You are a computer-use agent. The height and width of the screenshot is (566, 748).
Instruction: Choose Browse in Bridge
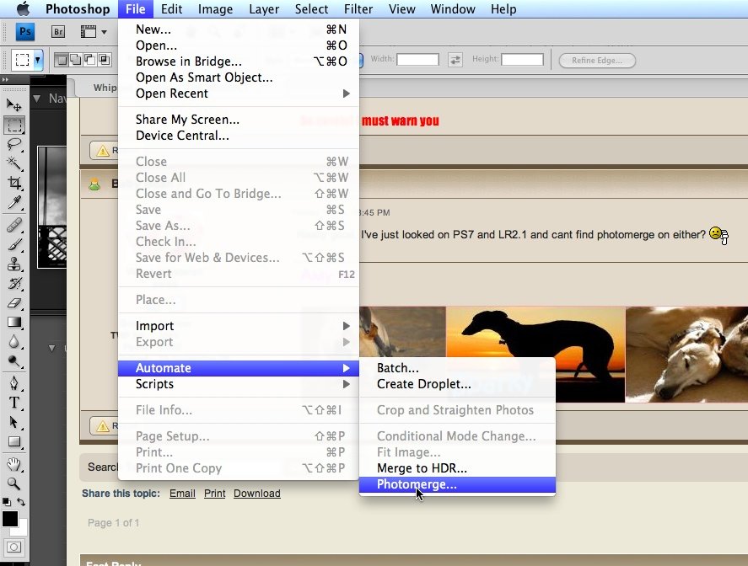[239, 61]
